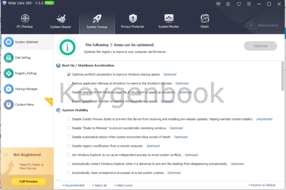Select the System Optimizer sidebar item
The height and width of the screenshot is (190, 286).
[x=26, y=42]
